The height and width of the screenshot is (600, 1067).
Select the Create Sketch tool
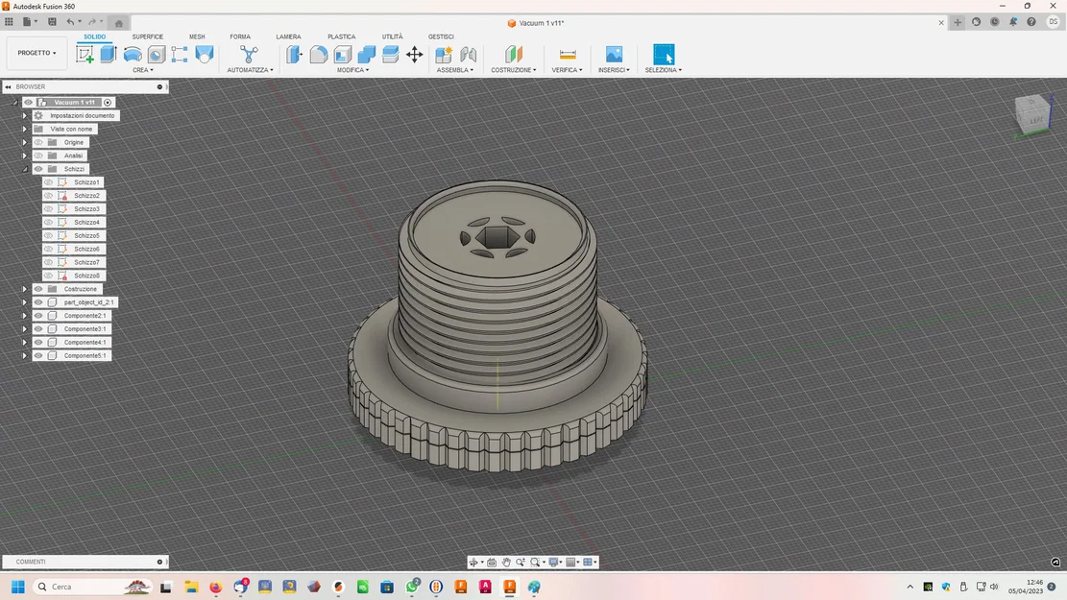(85, 55)
